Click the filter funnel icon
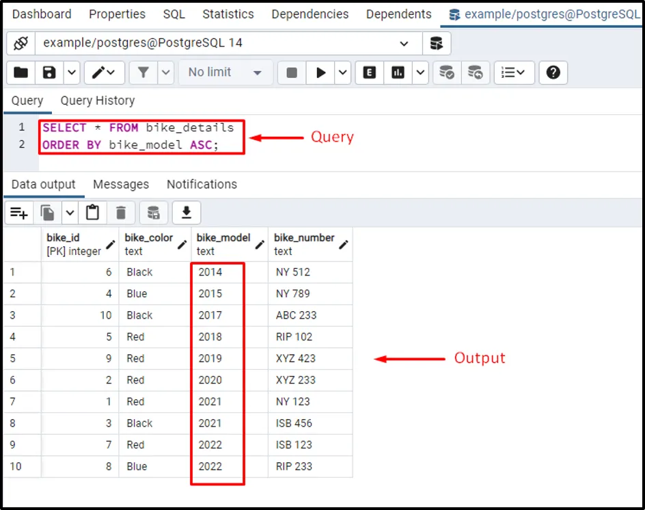The height and width of the screenshot is (510, 645). [x=143, y=72]
